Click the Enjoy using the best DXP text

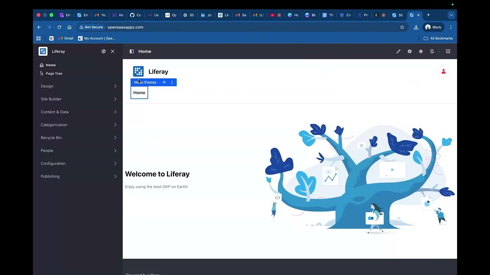[x=156, y=187]
